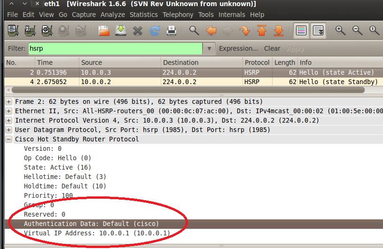This screenshot has width=383, height=249.
Task: Select 'Authentication Data: Default (cisco)' row
Action: tap(194, 224)
